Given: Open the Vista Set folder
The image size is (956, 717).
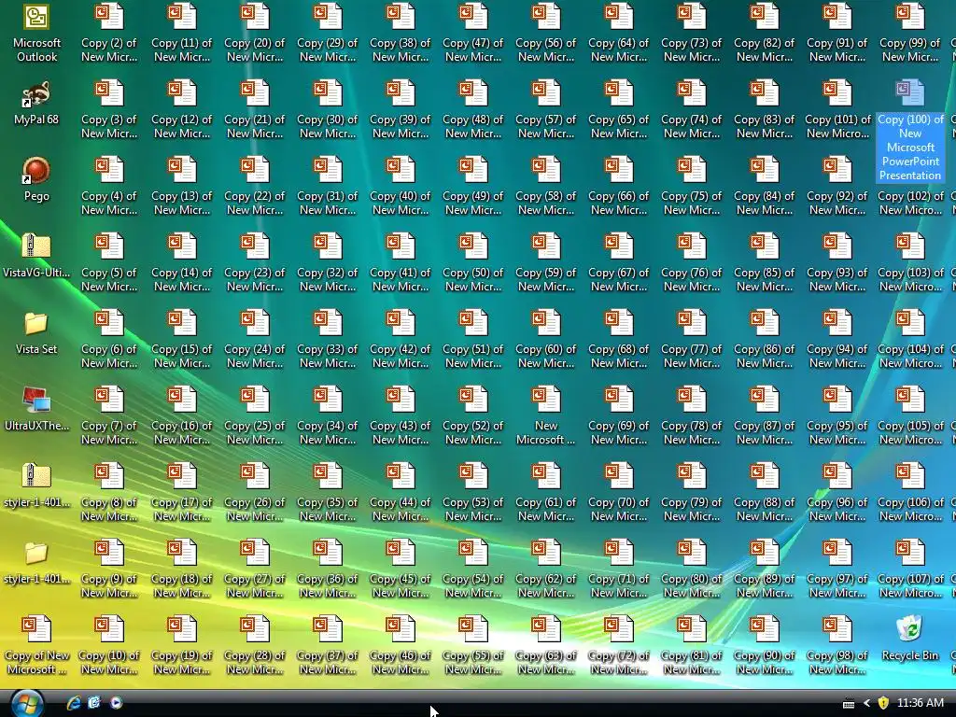Looking at the screenshot, I should point(36,333).
